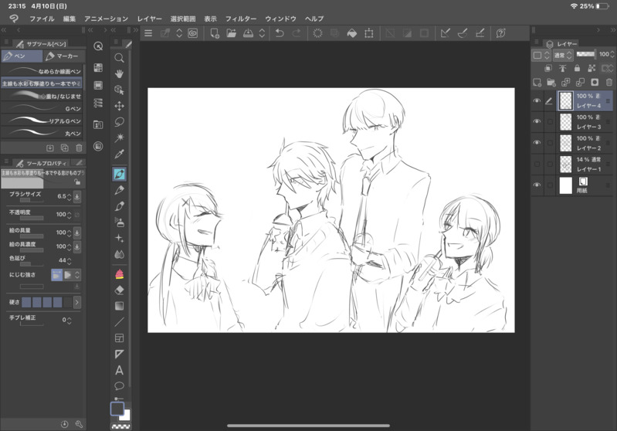617x431 pixels.
Task: Open palette color dropdown in Layer panel
Action: (541, 55)
